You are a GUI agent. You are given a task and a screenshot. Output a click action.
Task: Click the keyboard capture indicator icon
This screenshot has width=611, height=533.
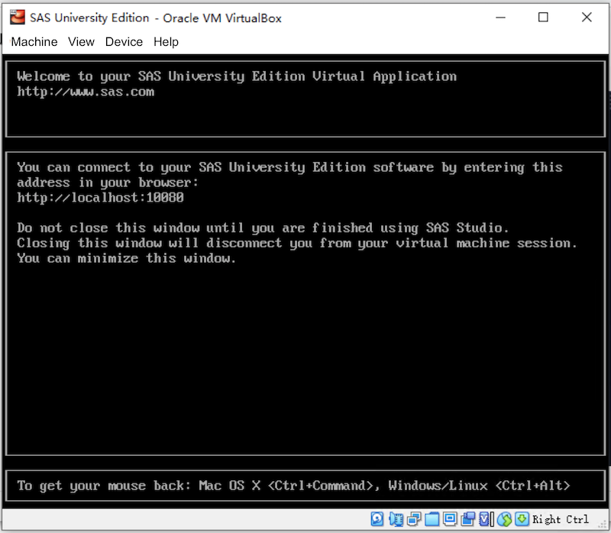523,519
